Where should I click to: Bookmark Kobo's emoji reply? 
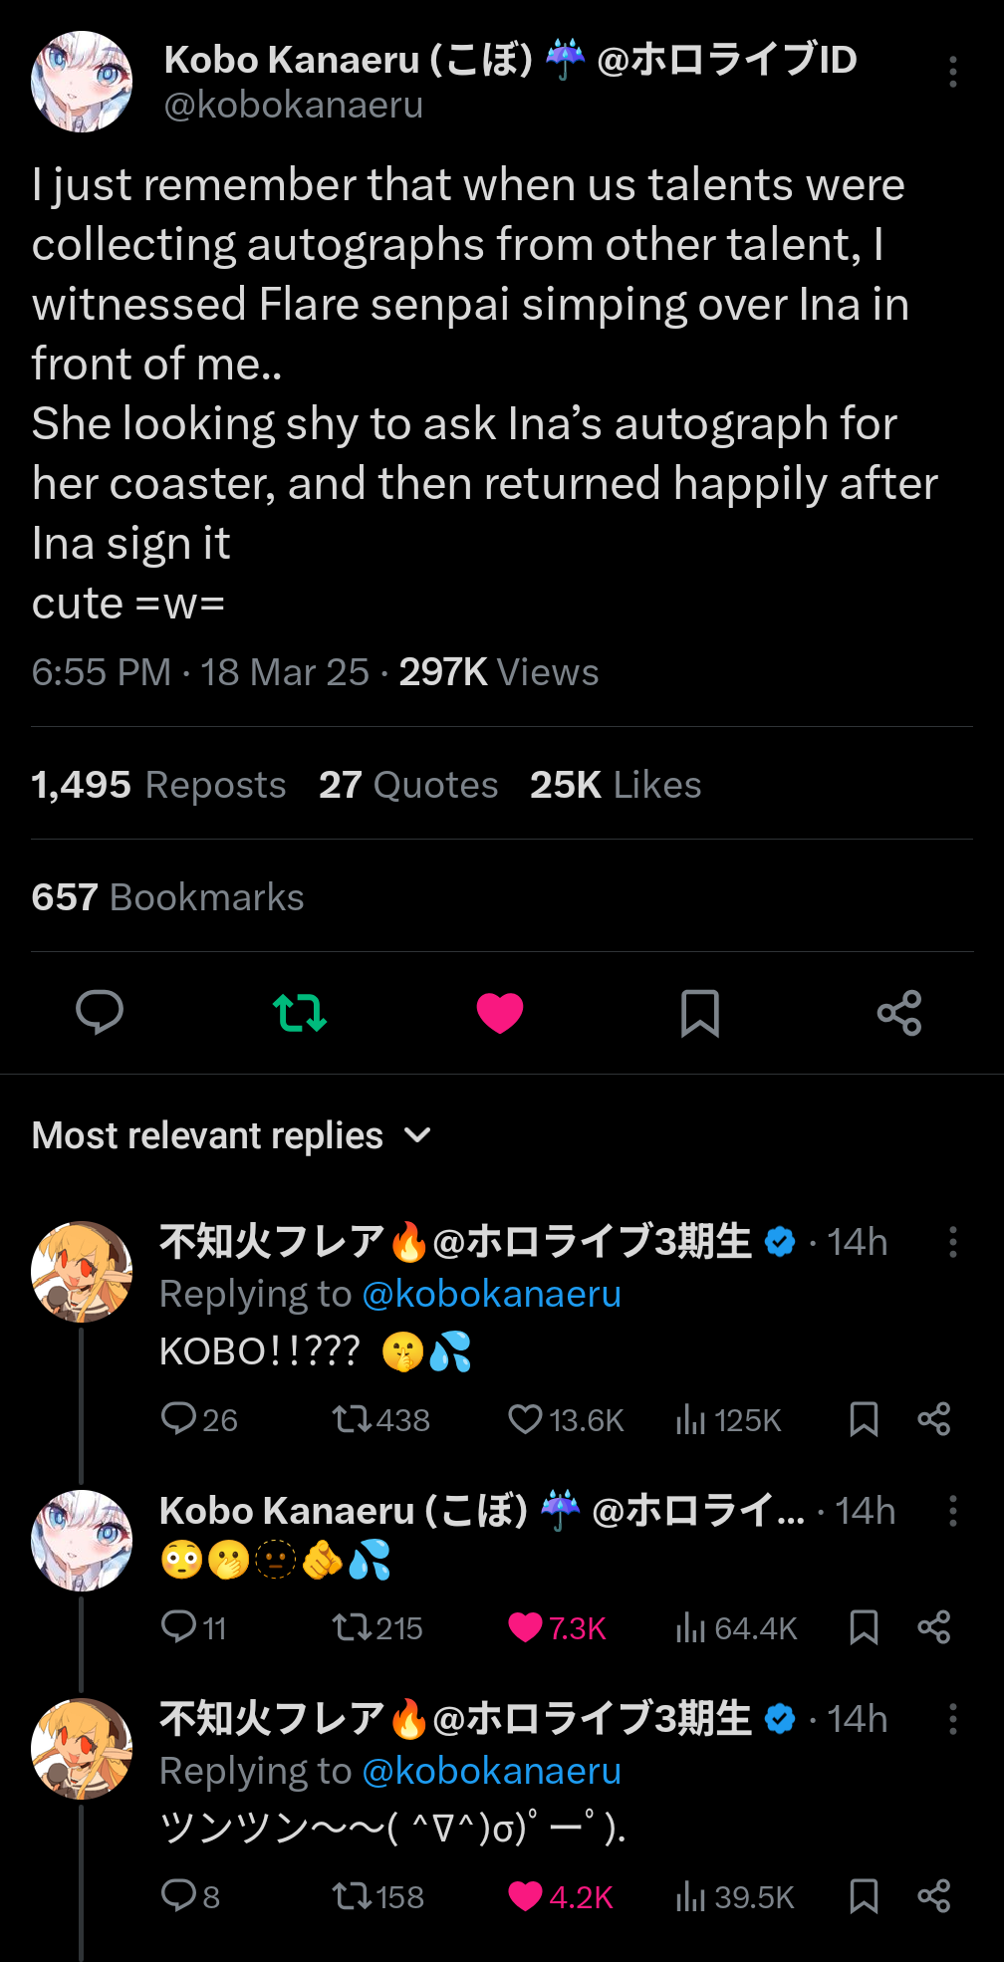click(864, 1628)
